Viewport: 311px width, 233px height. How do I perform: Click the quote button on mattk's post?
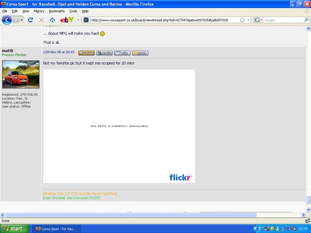click(140, 53)
